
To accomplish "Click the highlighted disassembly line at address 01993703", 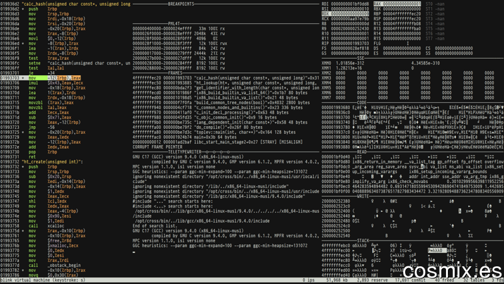I will click(x=40, y=78).
